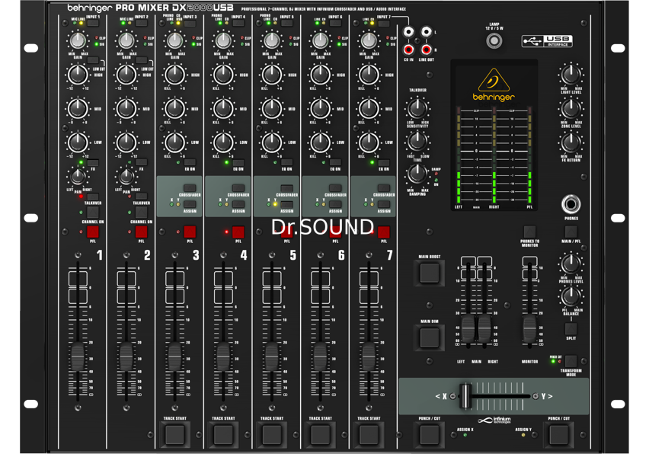Click the Gain knob on channel 6

(x=321, y=41)
